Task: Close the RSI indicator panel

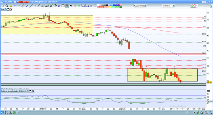Action: click(x=33, y=91)
